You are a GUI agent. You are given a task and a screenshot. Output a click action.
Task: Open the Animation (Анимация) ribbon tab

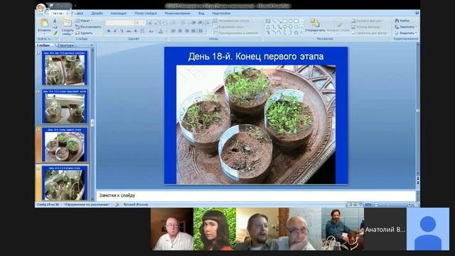click(118, 14)
